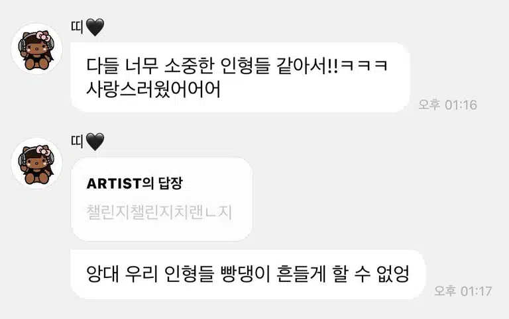Tap the black heart above the ARTIST reply box
509x319 pixels.
[x=95, y=142]
